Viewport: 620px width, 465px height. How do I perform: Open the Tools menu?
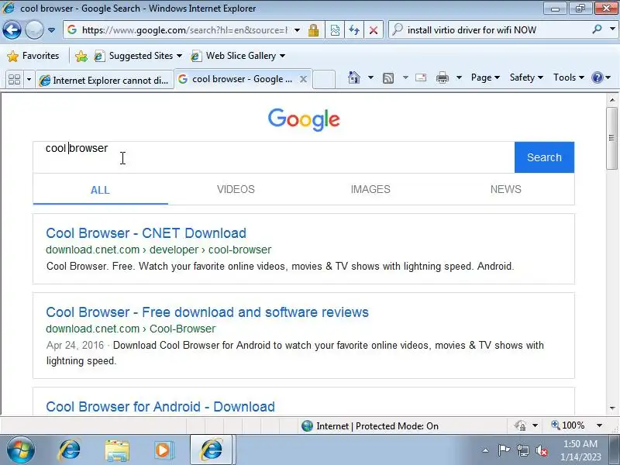(569, 77)
